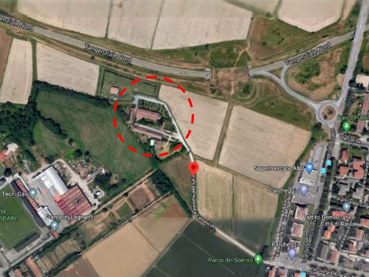Select the Partito Democratico location pin

(x=346, y=207)
